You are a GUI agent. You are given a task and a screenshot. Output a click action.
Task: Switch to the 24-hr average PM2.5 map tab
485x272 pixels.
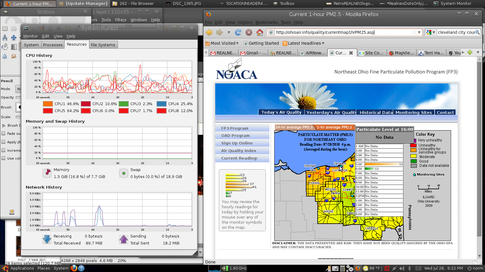[294, 127]
